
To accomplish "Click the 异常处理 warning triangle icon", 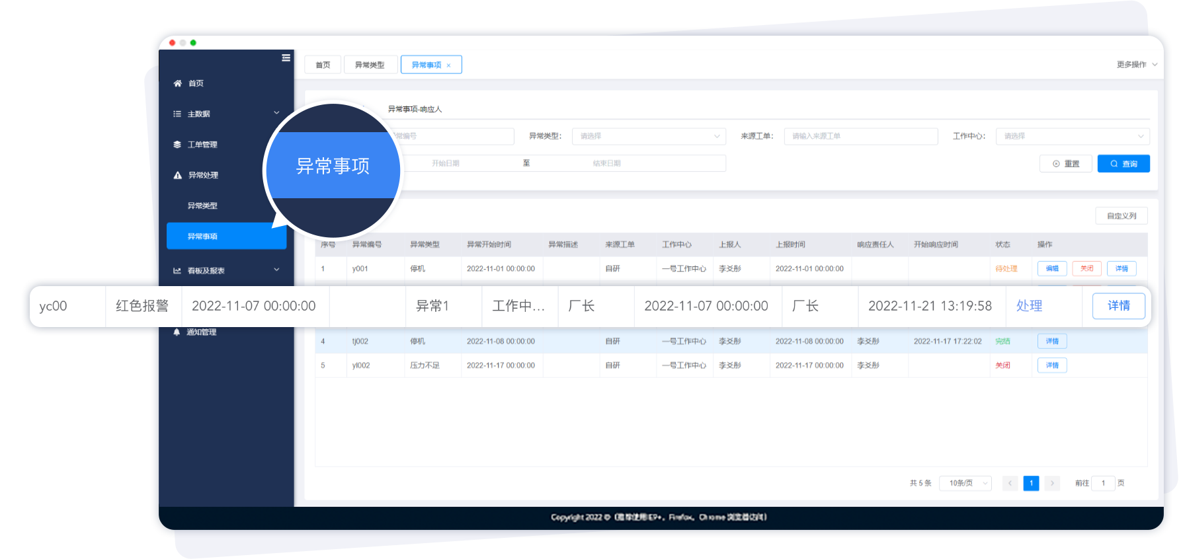I will (x=177, y=175).
